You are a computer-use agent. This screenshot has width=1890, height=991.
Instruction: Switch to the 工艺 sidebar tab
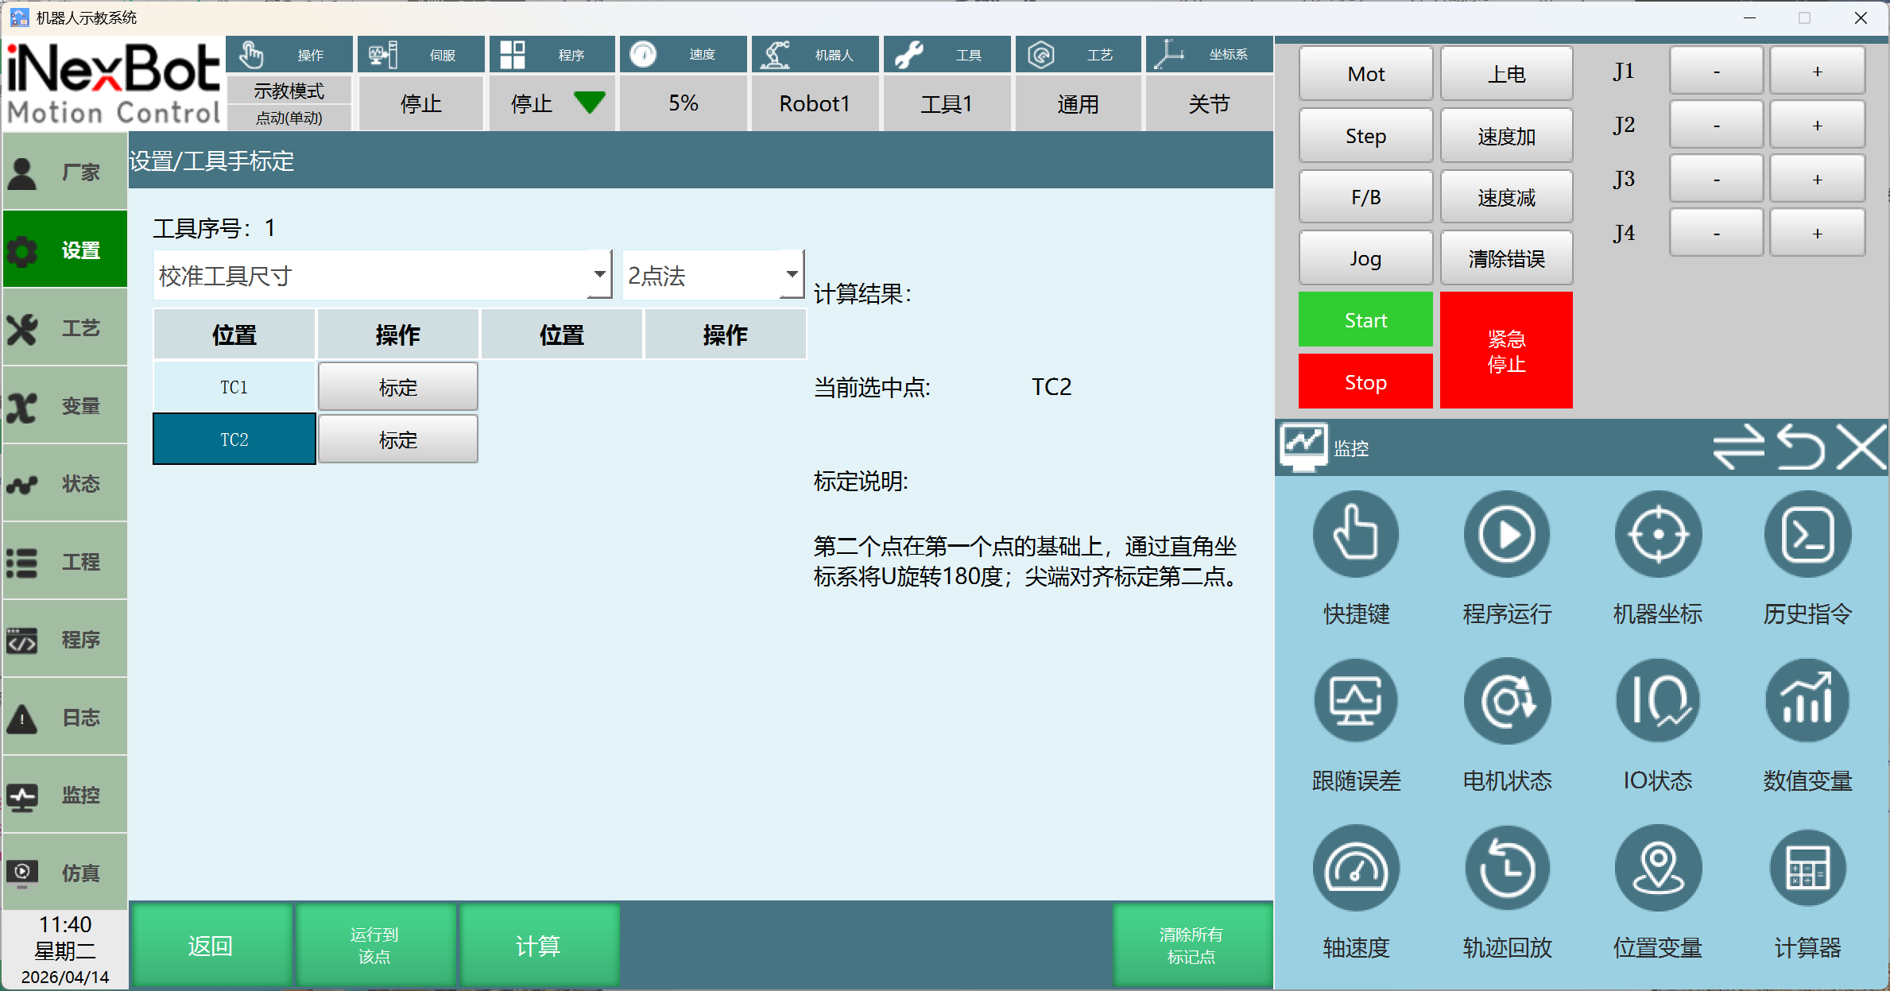click(65, 328)
